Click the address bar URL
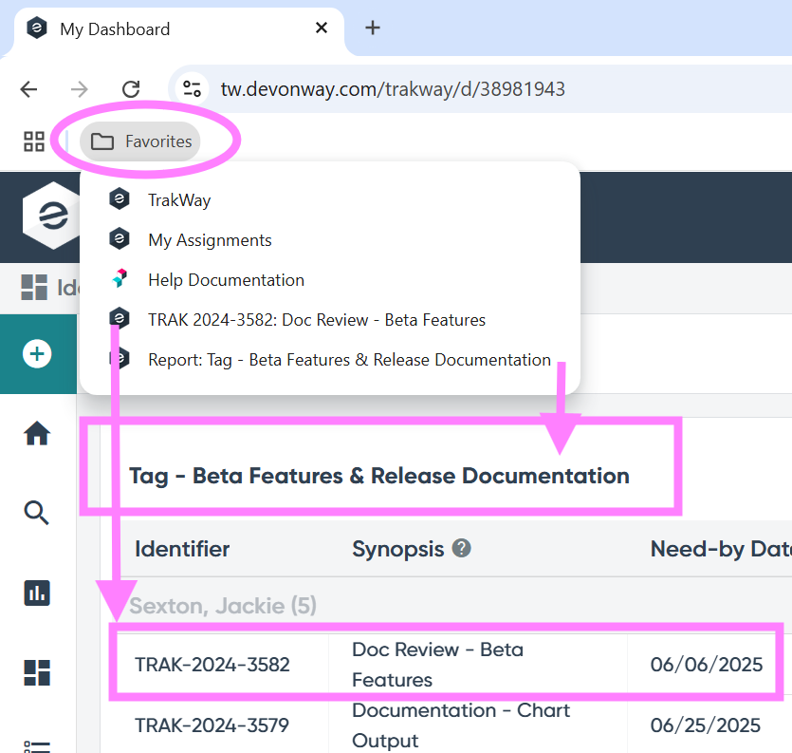 tap(393, 89)
